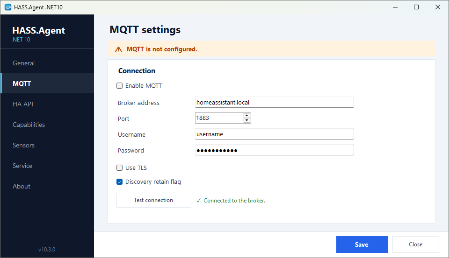Toggle the Use TLS checkbox
The width and height of the screenshot is (449, 258).
pos(119,167)
